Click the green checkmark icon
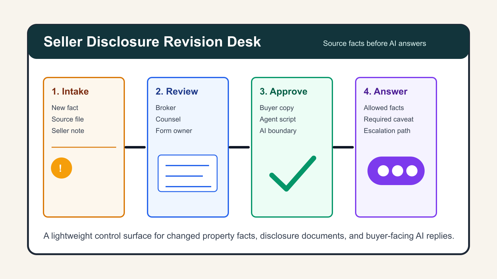The image size is (497, 279). [x=293, y=174]
